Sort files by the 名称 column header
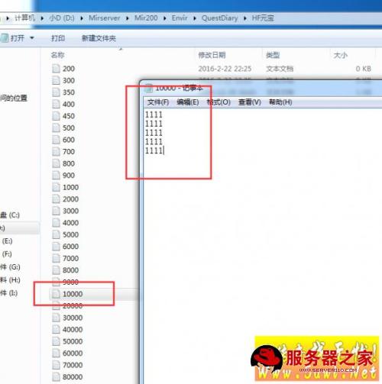The image size is (382, 384). coord(57,55)
